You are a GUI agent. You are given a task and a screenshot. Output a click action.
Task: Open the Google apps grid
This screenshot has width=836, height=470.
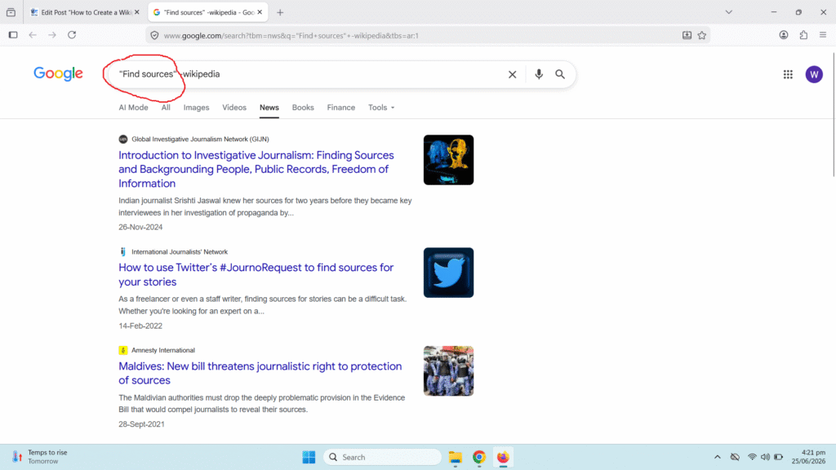[788, 74]
